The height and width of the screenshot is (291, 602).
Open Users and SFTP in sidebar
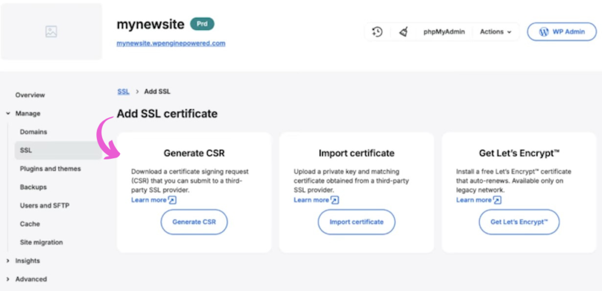click(44, 206)
